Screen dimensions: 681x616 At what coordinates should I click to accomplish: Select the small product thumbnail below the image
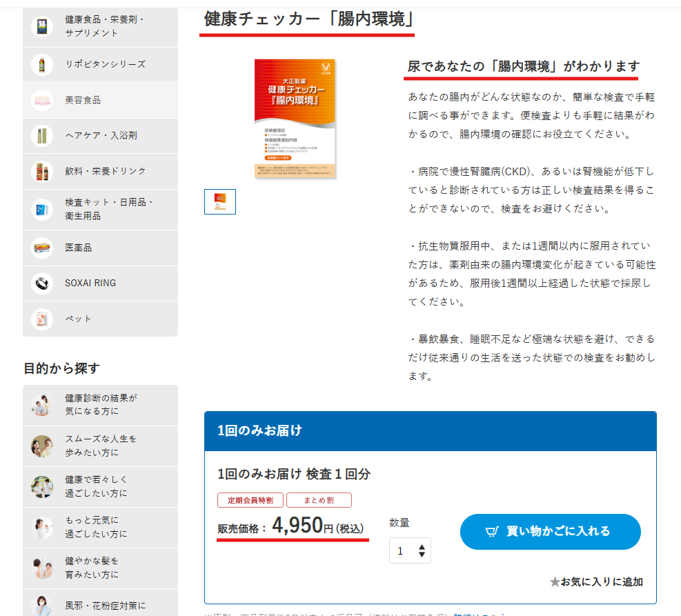coord(220,202)
